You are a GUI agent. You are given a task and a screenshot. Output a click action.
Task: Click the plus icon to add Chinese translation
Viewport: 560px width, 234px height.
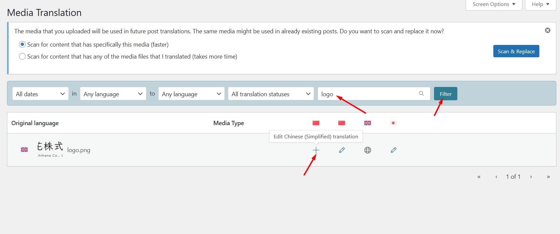(316, 150)
